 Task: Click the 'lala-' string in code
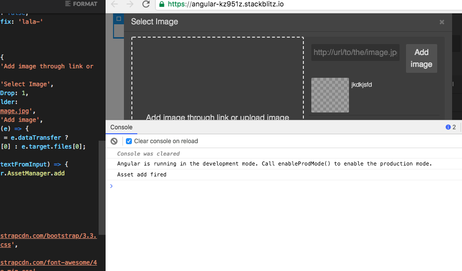point(31,21)
